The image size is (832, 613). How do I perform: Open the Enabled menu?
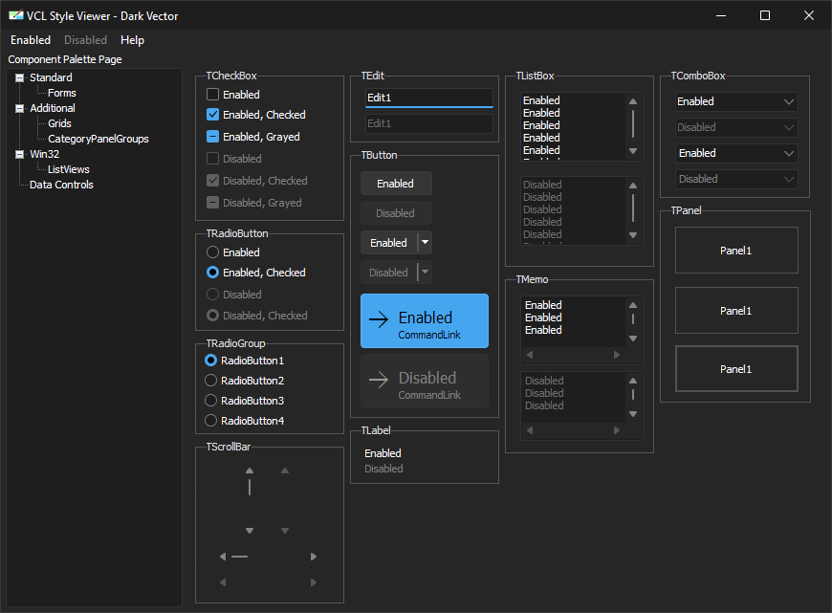point(31,40)
